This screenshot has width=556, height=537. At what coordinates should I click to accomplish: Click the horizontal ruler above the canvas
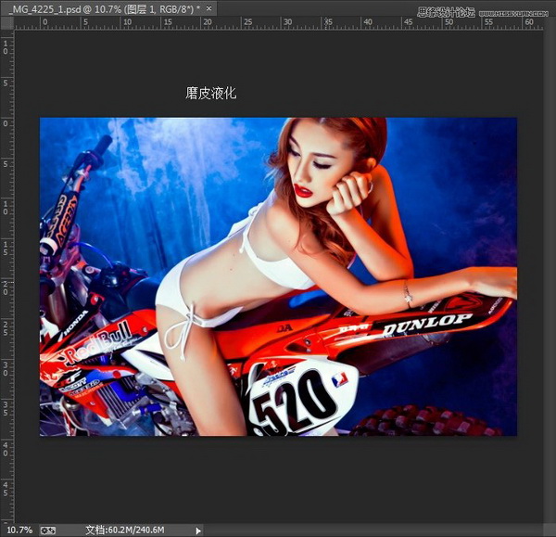click(278, 23)
